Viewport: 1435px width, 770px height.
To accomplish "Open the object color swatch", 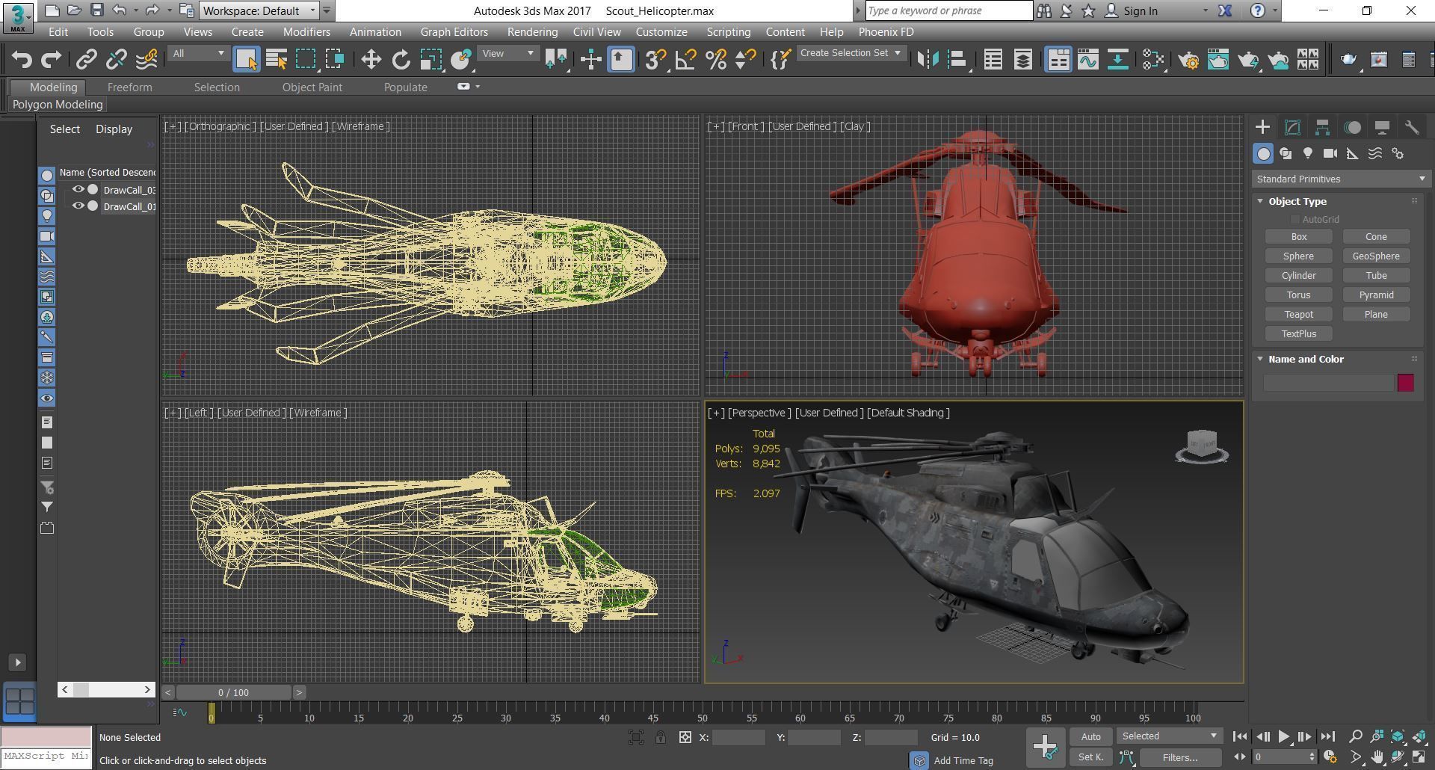I will (1406, 383).
